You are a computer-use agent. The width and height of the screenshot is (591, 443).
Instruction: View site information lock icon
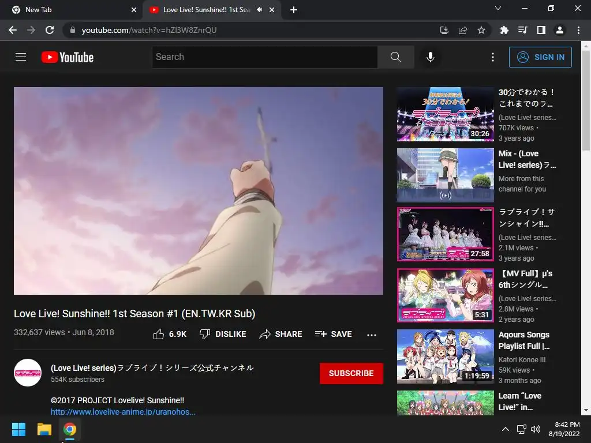coord(73,30)
